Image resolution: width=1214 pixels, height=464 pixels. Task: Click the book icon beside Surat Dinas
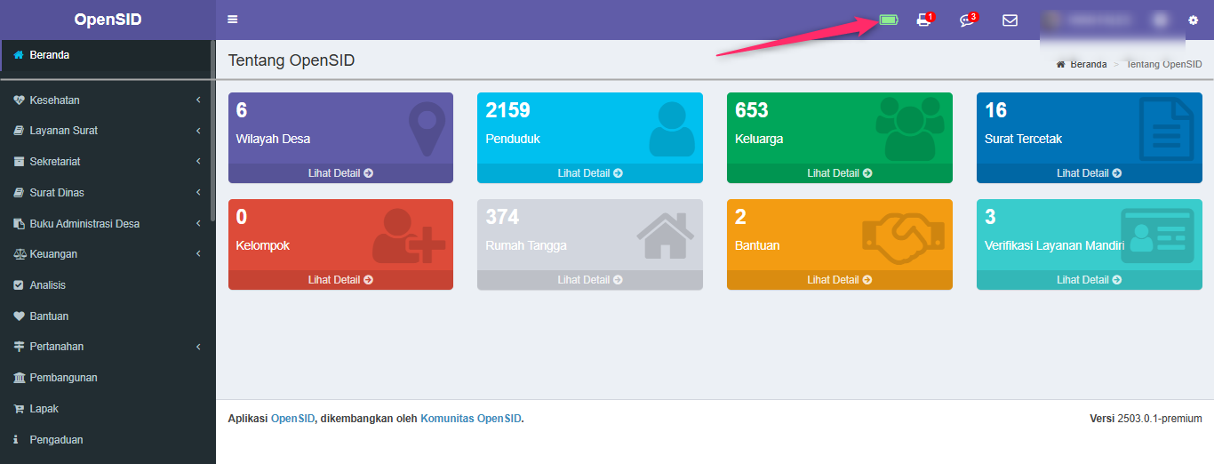pos(19,193)
